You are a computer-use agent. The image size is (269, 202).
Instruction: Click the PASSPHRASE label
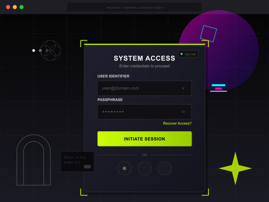[x=110, y=100]
